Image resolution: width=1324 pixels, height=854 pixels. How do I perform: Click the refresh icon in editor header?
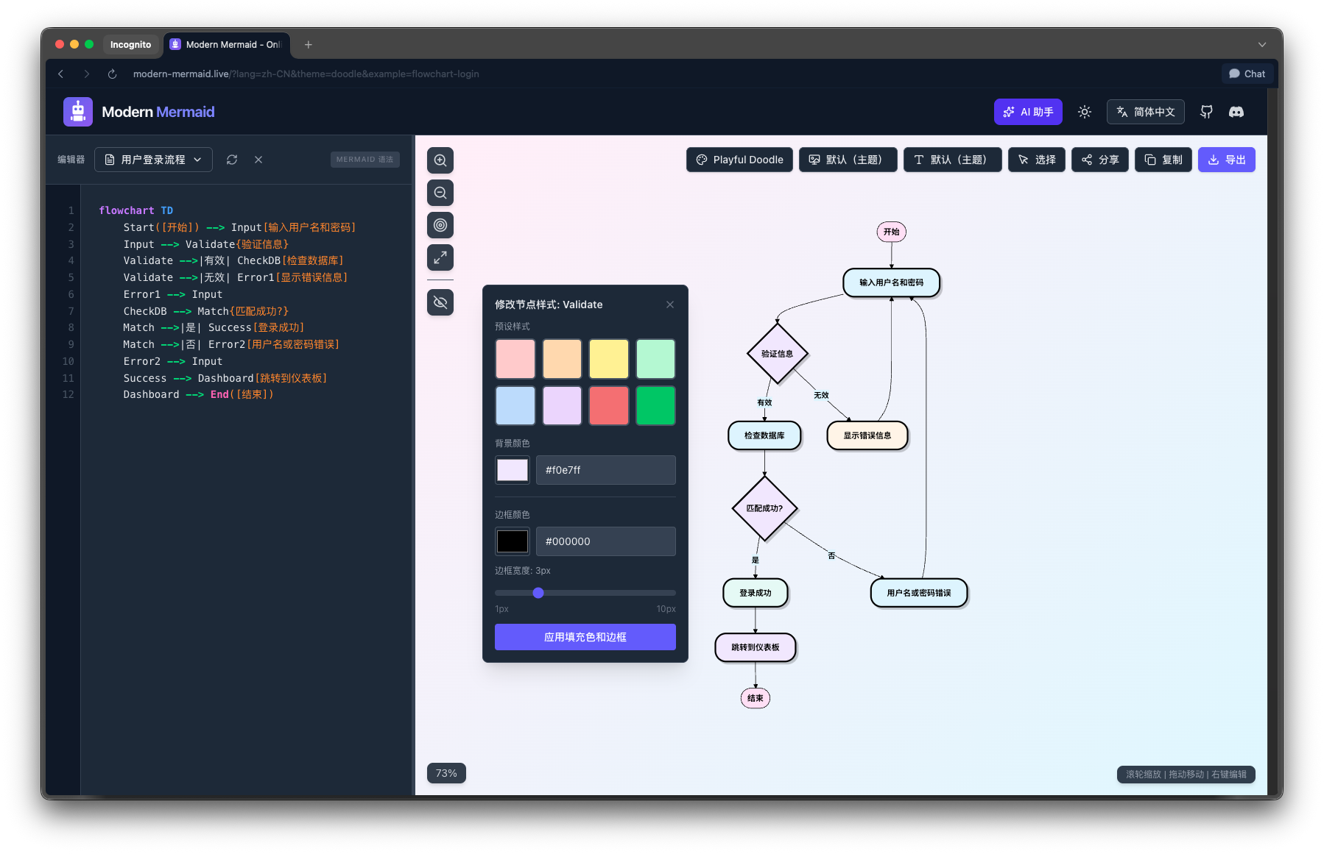[232, 160]
